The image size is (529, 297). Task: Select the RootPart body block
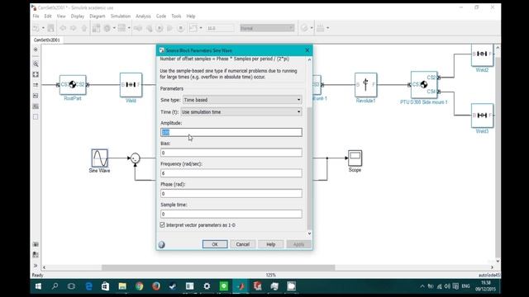click(73, 85)
